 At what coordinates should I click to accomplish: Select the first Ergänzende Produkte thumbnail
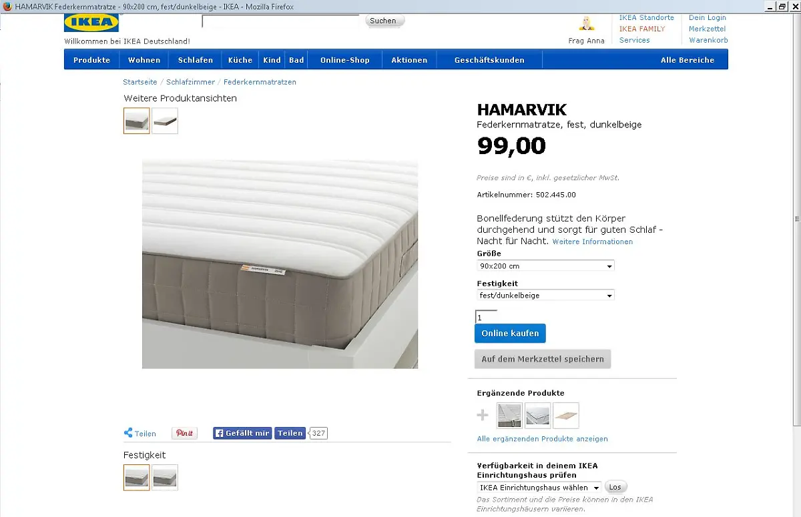pos(510,415)
